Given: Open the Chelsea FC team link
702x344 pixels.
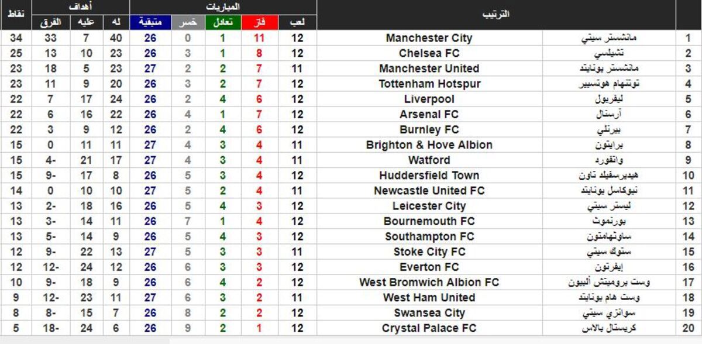Looking at the screenshot, I should [429, 53].
